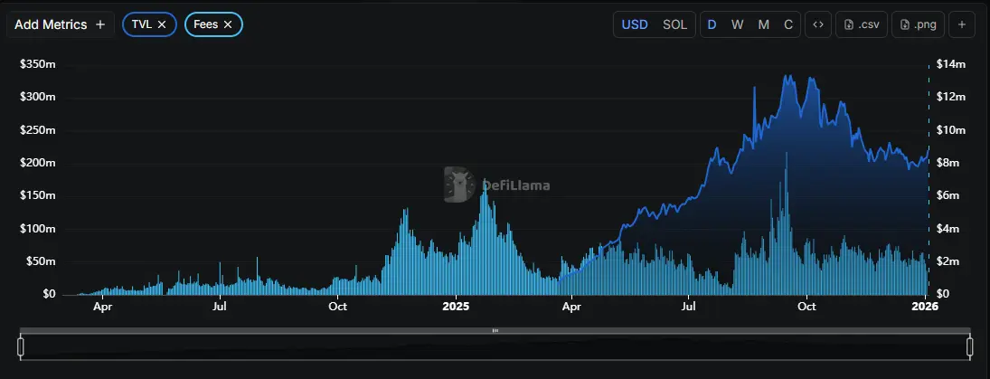The image size is (990, 379).
Task: Select weekly interval W
Action: pos(737,24)
